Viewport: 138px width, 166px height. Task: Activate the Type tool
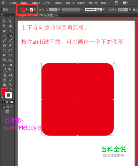coord(10,31)
